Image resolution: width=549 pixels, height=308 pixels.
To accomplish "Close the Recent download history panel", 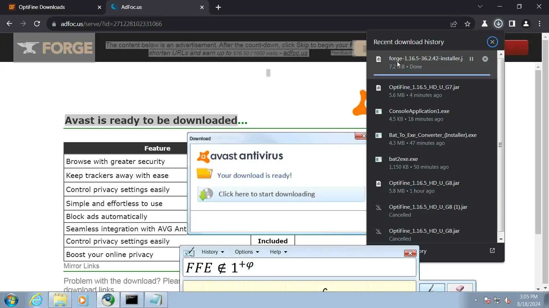I will [x=492, y=42].
